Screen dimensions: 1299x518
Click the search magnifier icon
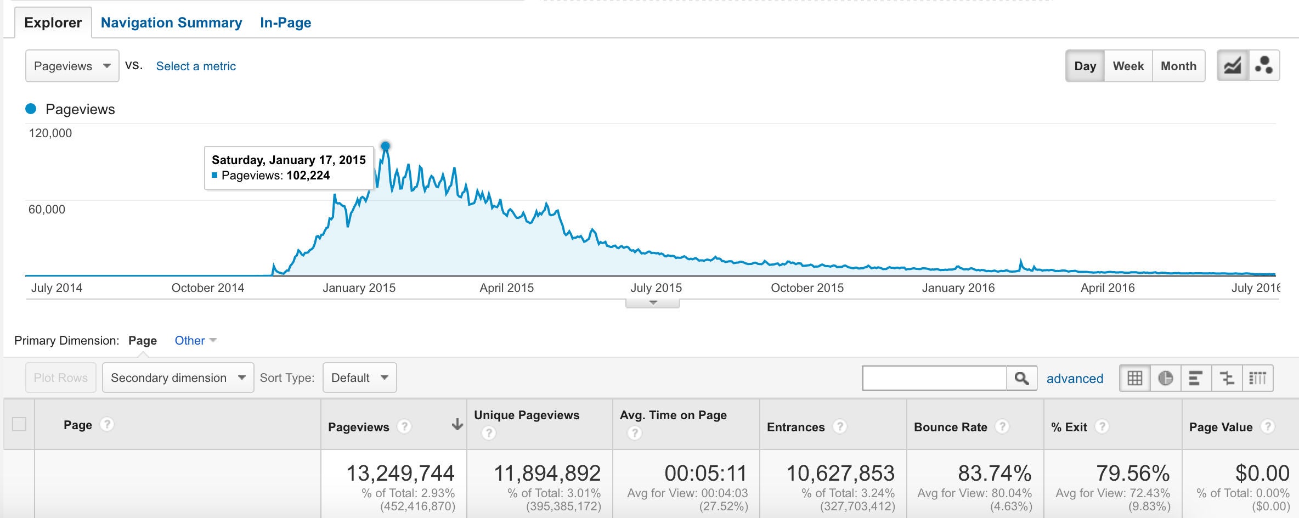(1021, 378)
